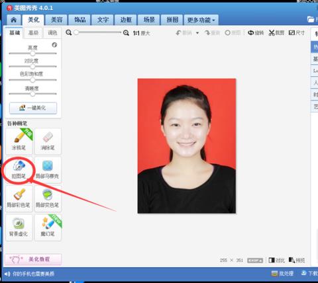Switch to the 拼图 tab
Image resolution: width=318 pixels, height=283 pixels.
point(172,20)
